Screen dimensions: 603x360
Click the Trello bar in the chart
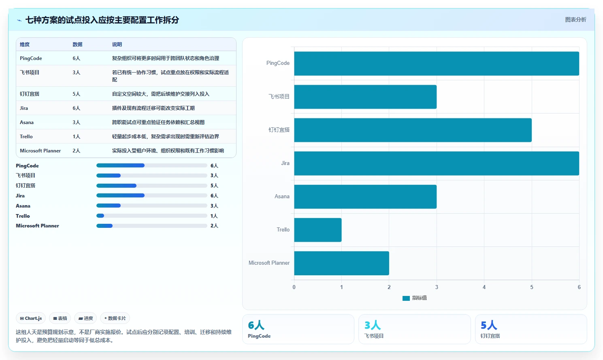[x=318, y=230]
